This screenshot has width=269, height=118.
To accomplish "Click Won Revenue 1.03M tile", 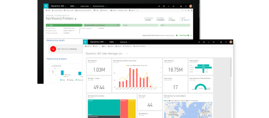I will point(99,67).
